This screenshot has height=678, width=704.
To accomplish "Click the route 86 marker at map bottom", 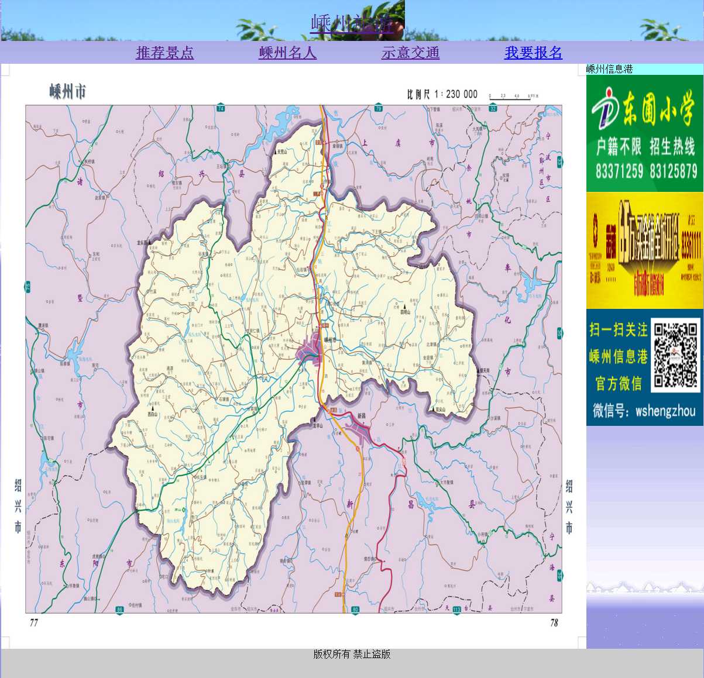I will (x=119, y=610).
